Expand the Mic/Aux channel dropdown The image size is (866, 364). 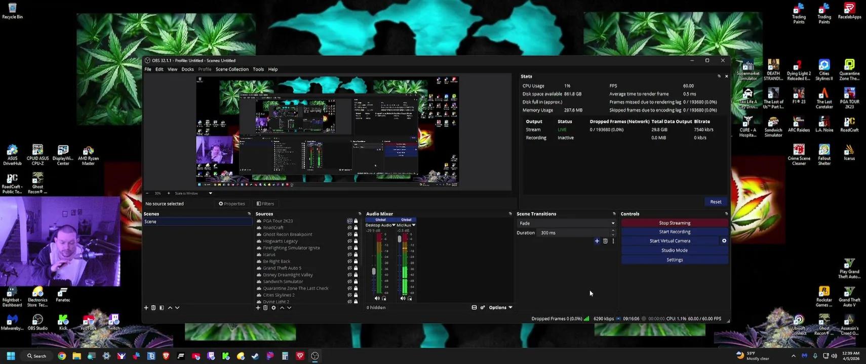(x=414, y=225)
